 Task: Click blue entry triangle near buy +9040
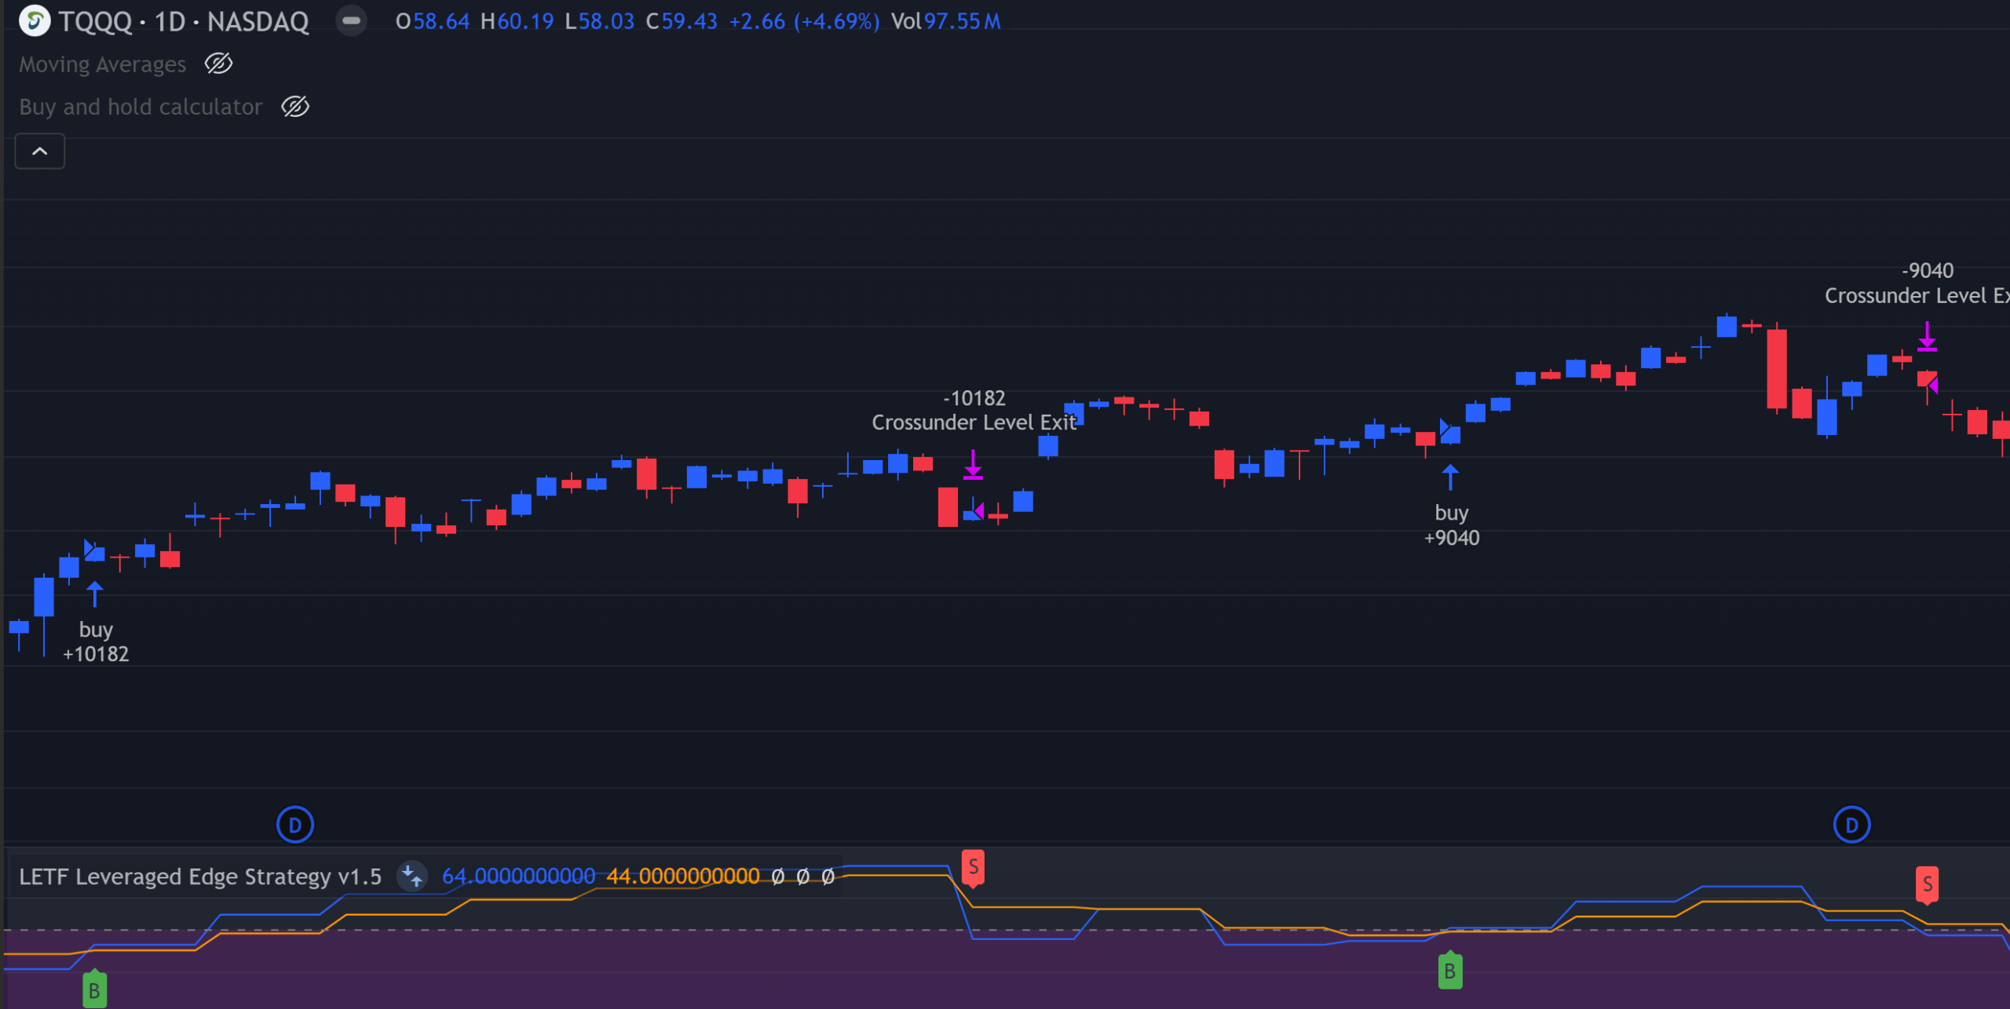pos(1445,427)
